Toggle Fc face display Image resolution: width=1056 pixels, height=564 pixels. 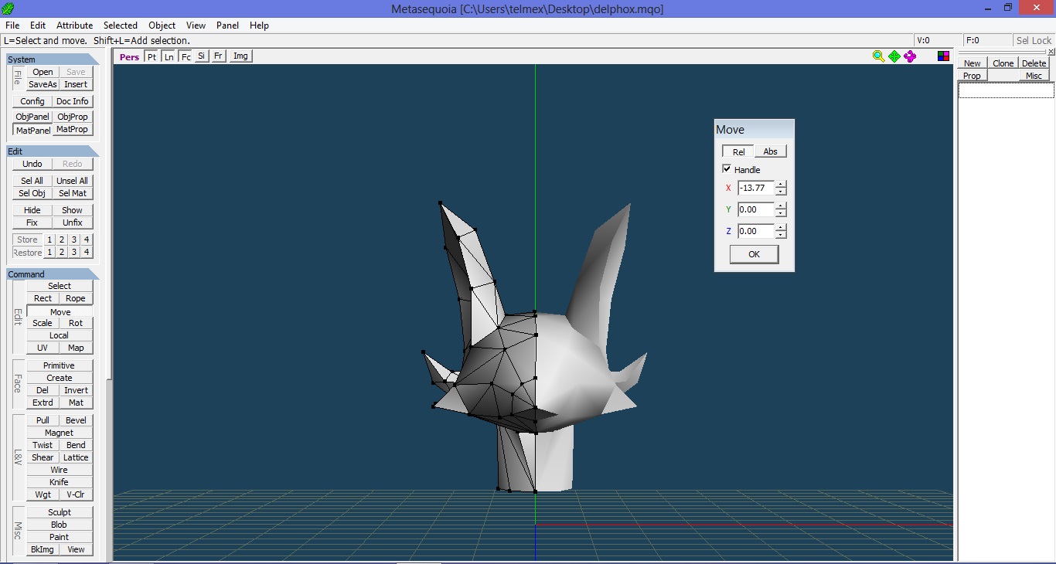(x=186, y=56)
